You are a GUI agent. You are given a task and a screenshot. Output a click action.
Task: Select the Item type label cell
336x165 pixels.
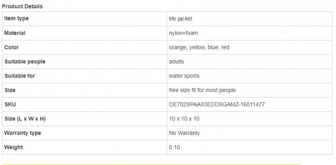tap(84, 19)
